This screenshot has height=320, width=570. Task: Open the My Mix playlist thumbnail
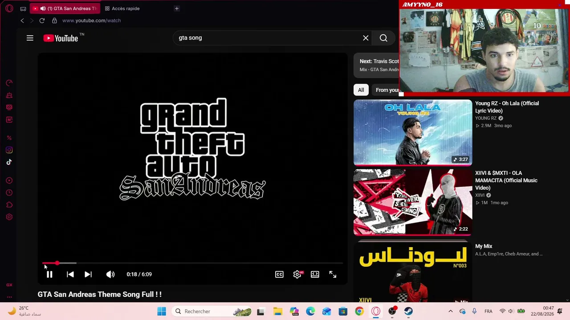[413, 271]
